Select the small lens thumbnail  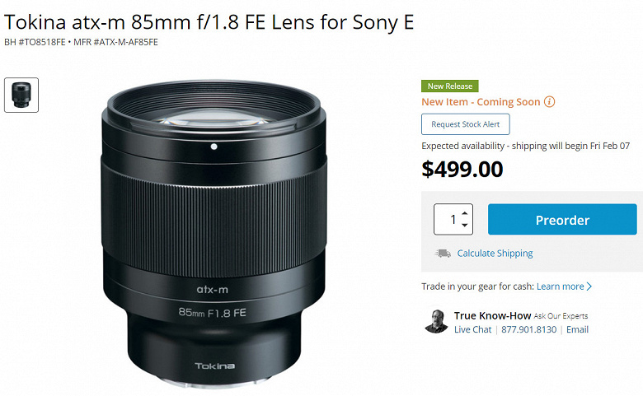click(x=21, y=95)
